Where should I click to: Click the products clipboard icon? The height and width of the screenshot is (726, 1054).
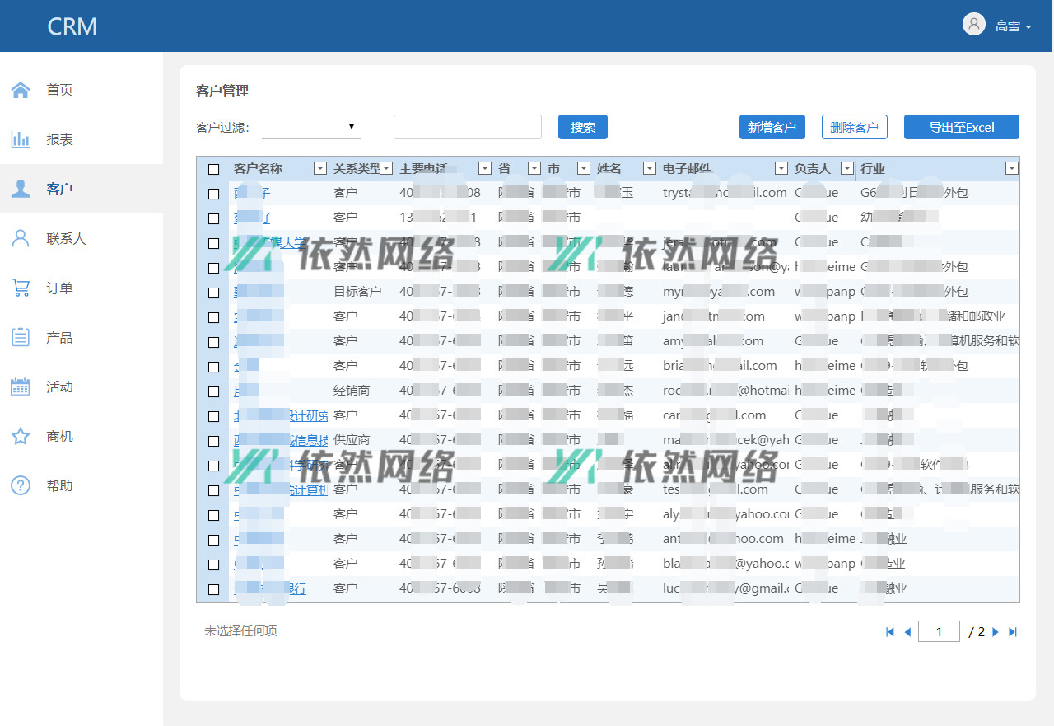[21, 337]
